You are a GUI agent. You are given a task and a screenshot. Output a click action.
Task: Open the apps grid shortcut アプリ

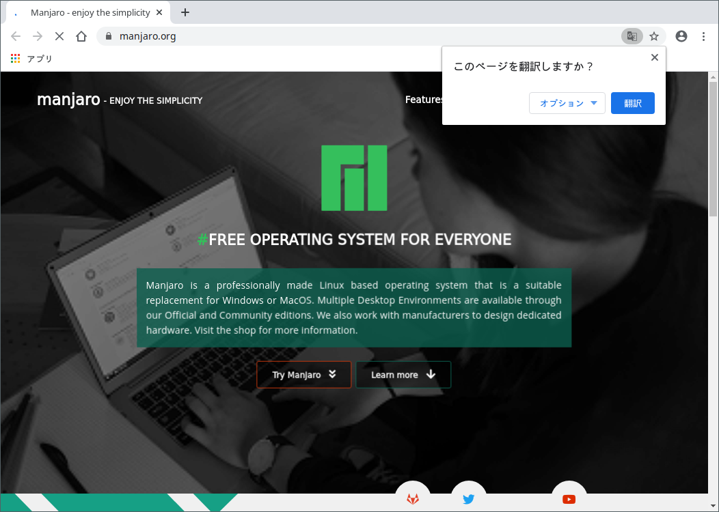click(x=31, y=59)
